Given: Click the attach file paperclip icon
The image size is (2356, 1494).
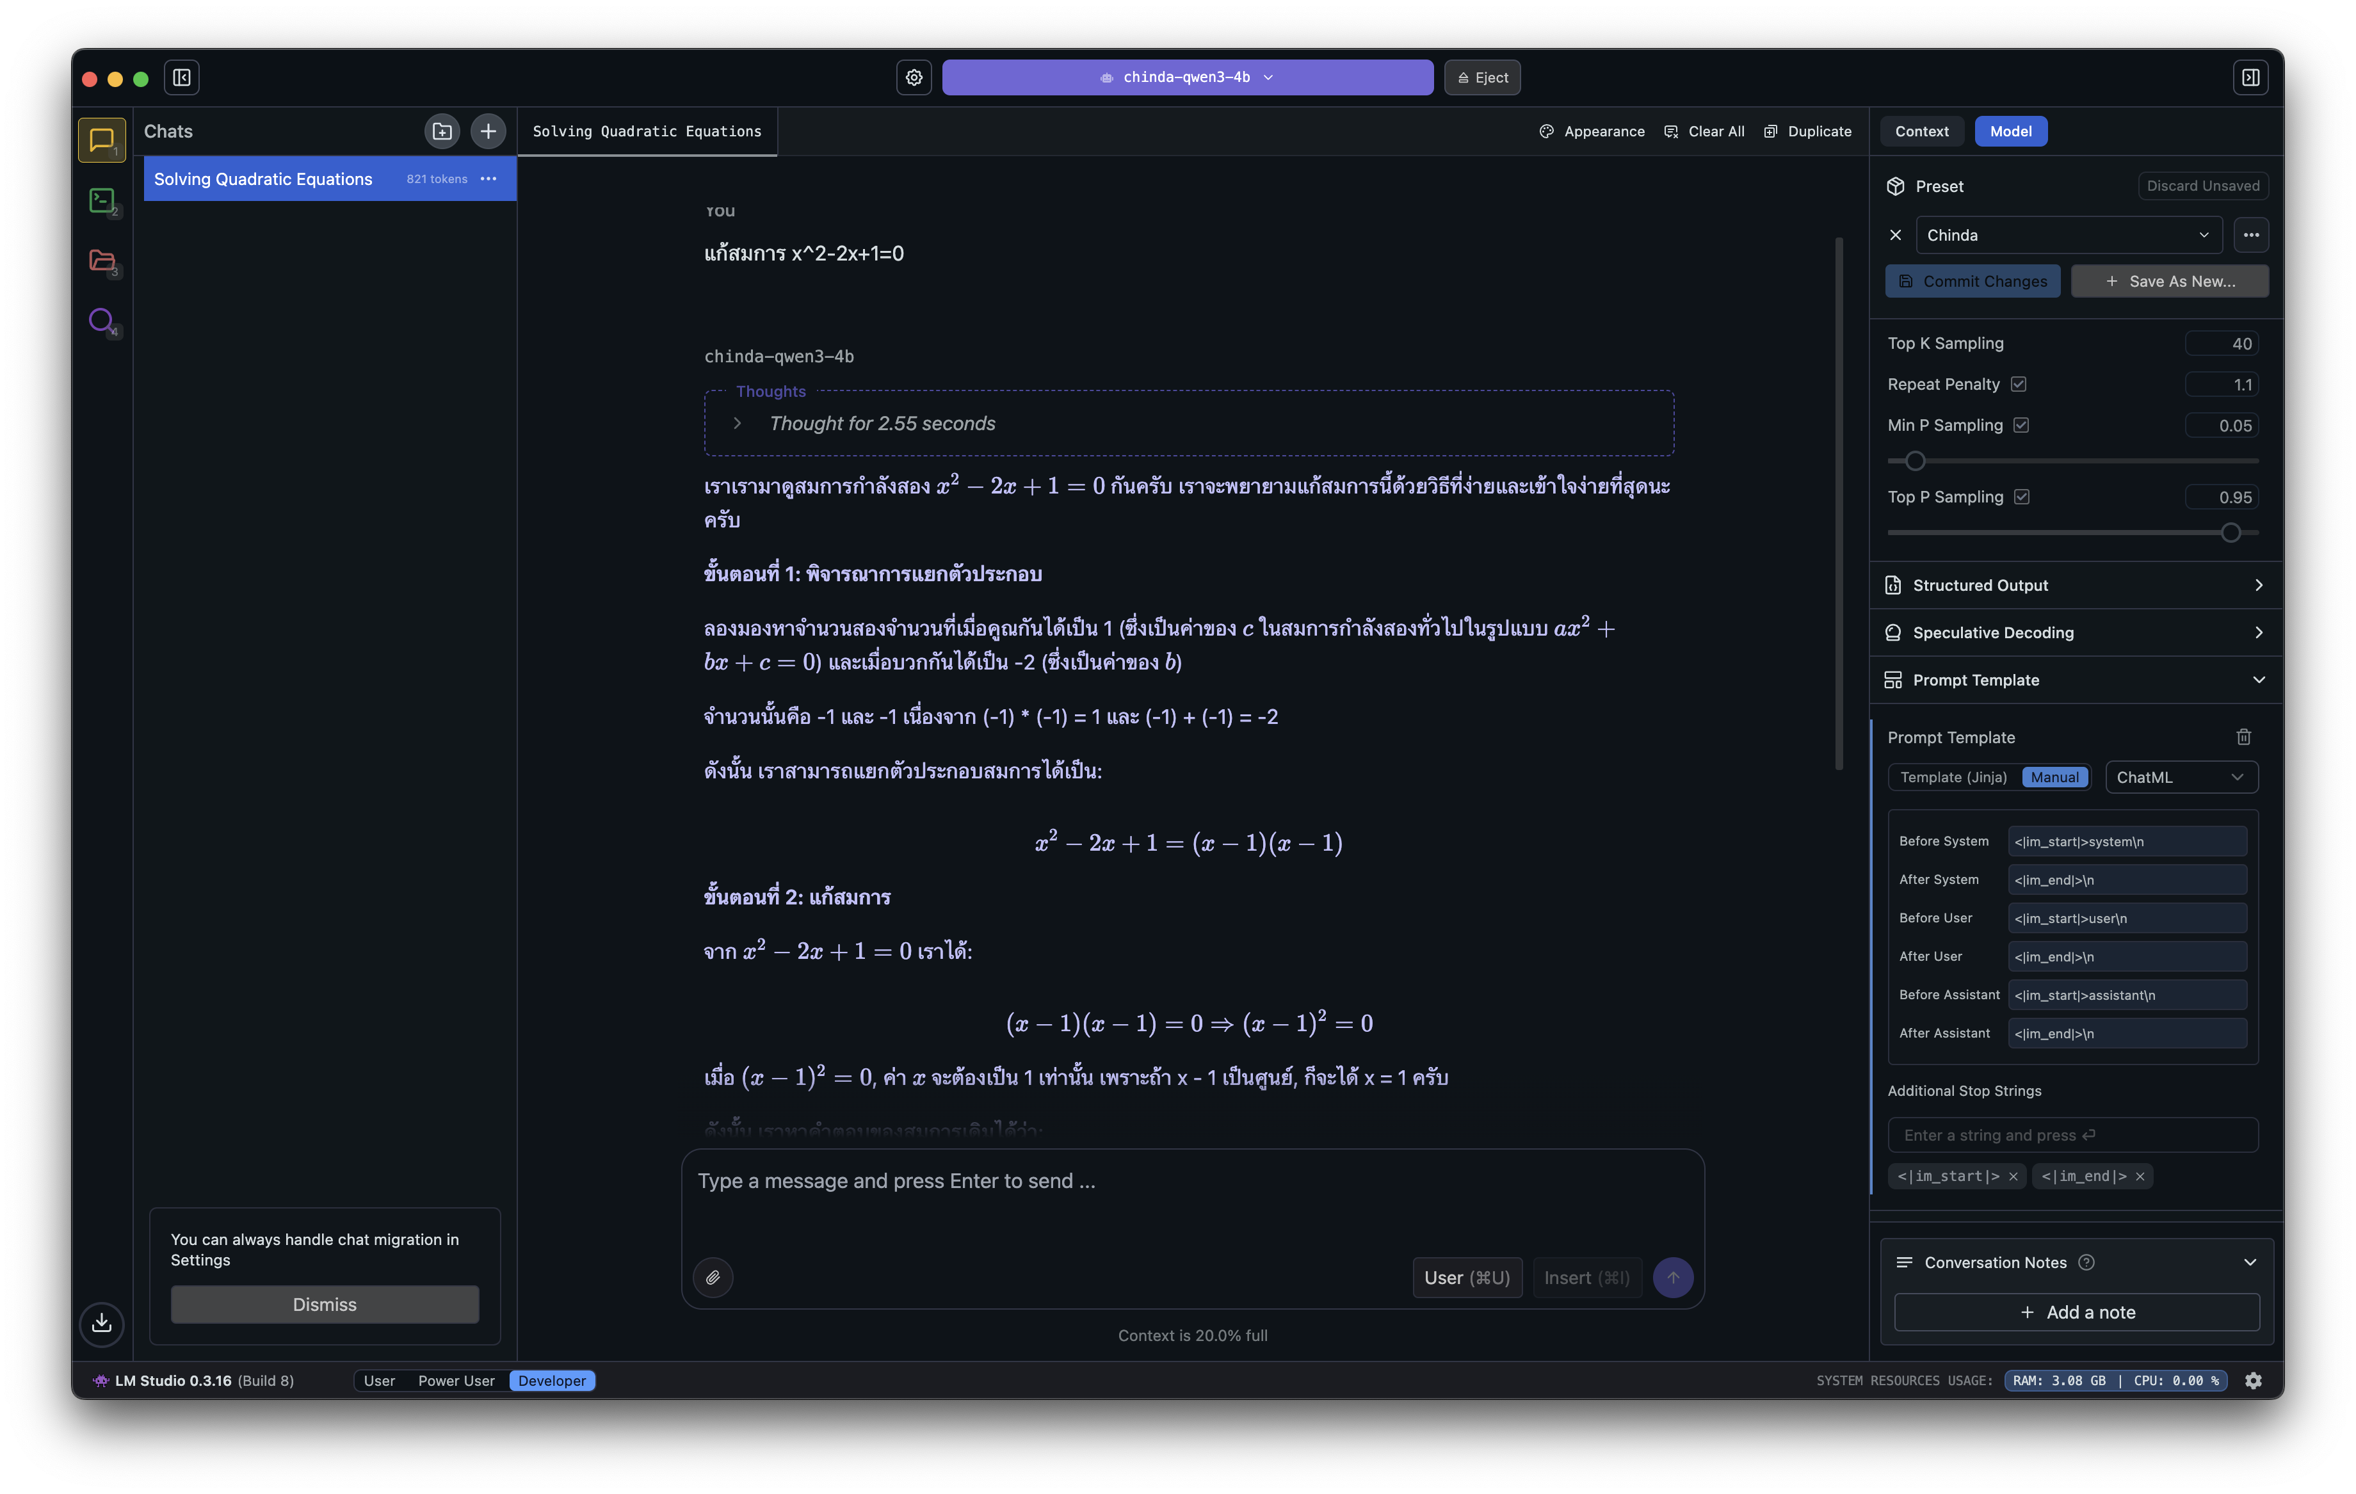Looking at the screenshot, I should click(713, 1278).
